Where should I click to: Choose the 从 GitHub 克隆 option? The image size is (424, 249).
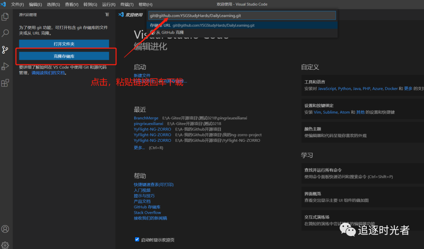point(242,32)
